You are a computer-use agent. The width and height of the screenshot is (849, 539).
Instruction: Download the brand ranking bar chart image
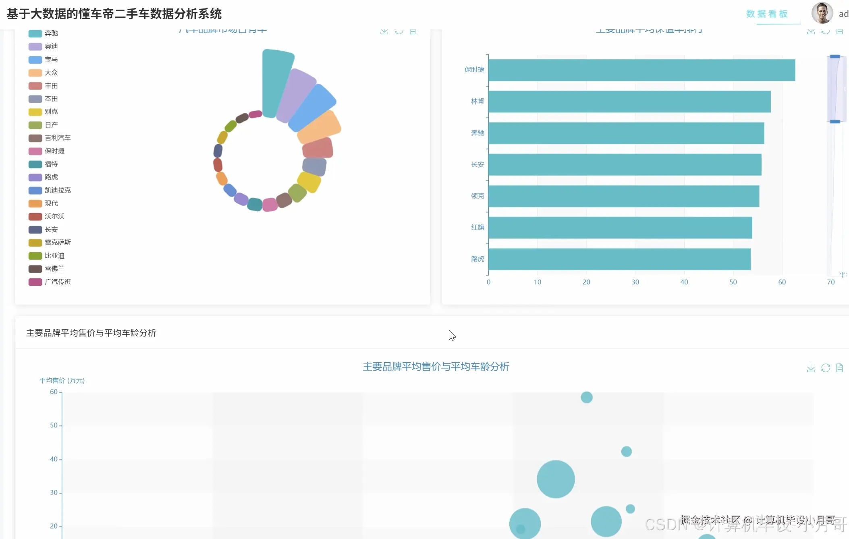(811, 31)
